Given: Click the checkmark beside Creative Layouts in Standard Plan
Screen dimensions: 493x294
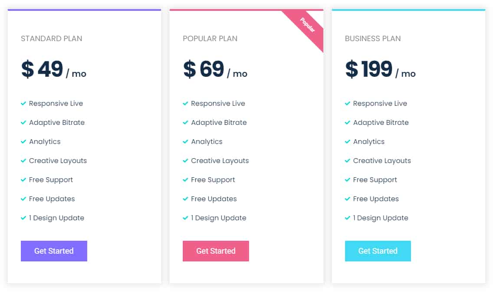Looking at the screenshot, I should 23,160.
